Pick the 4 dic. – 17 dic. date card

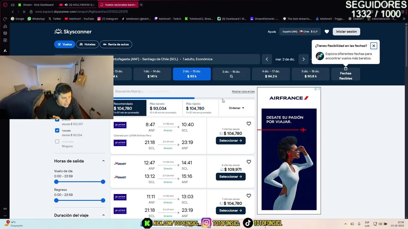coord(271,74)
